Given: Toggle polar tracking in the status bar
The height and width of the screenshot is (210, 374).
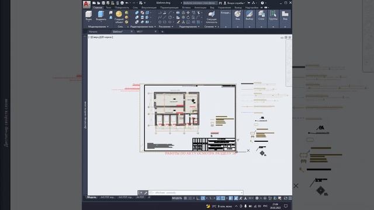Looking at the screenshot, I should point(203,198).
